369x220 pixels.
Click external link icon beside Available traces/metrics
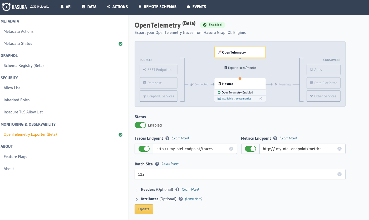(x=260, y=99)
